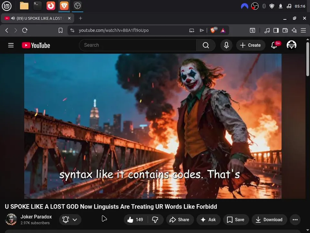
Task: Open the Joker Paradox channel avatar
Action: (11, 219)
